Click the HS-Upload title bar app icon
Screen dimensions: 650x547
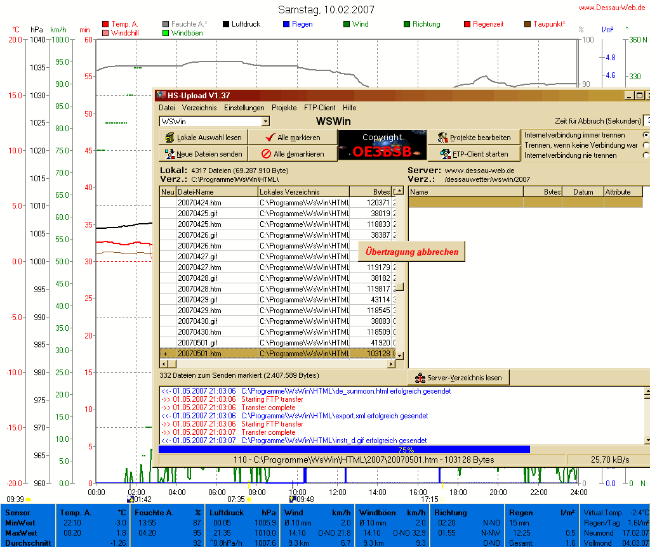pos(161,96)
